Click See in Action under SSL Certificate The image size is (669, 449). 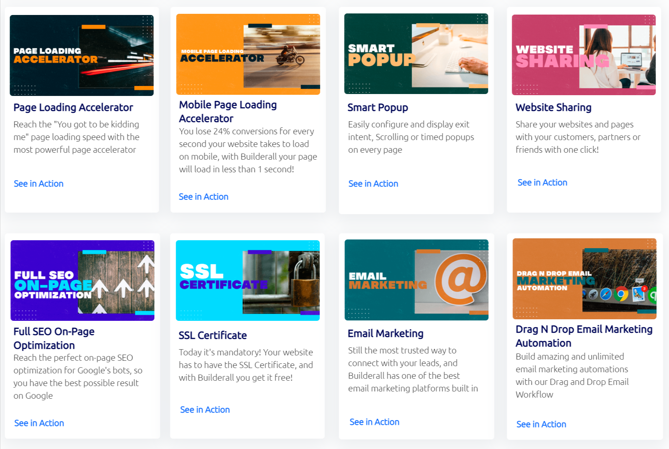pyautogui.click(x=205, y=410)
